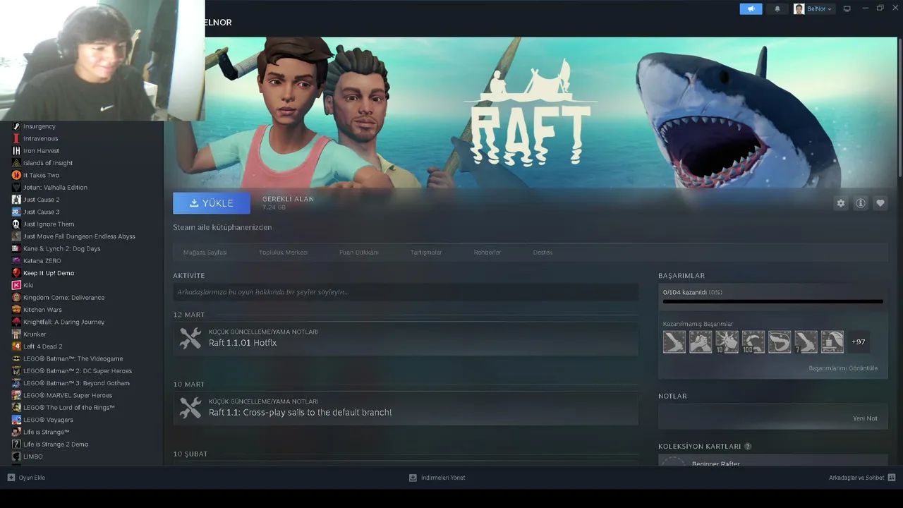
Task: Expand the BelNor account menu
Action: [x=813, y=8]
